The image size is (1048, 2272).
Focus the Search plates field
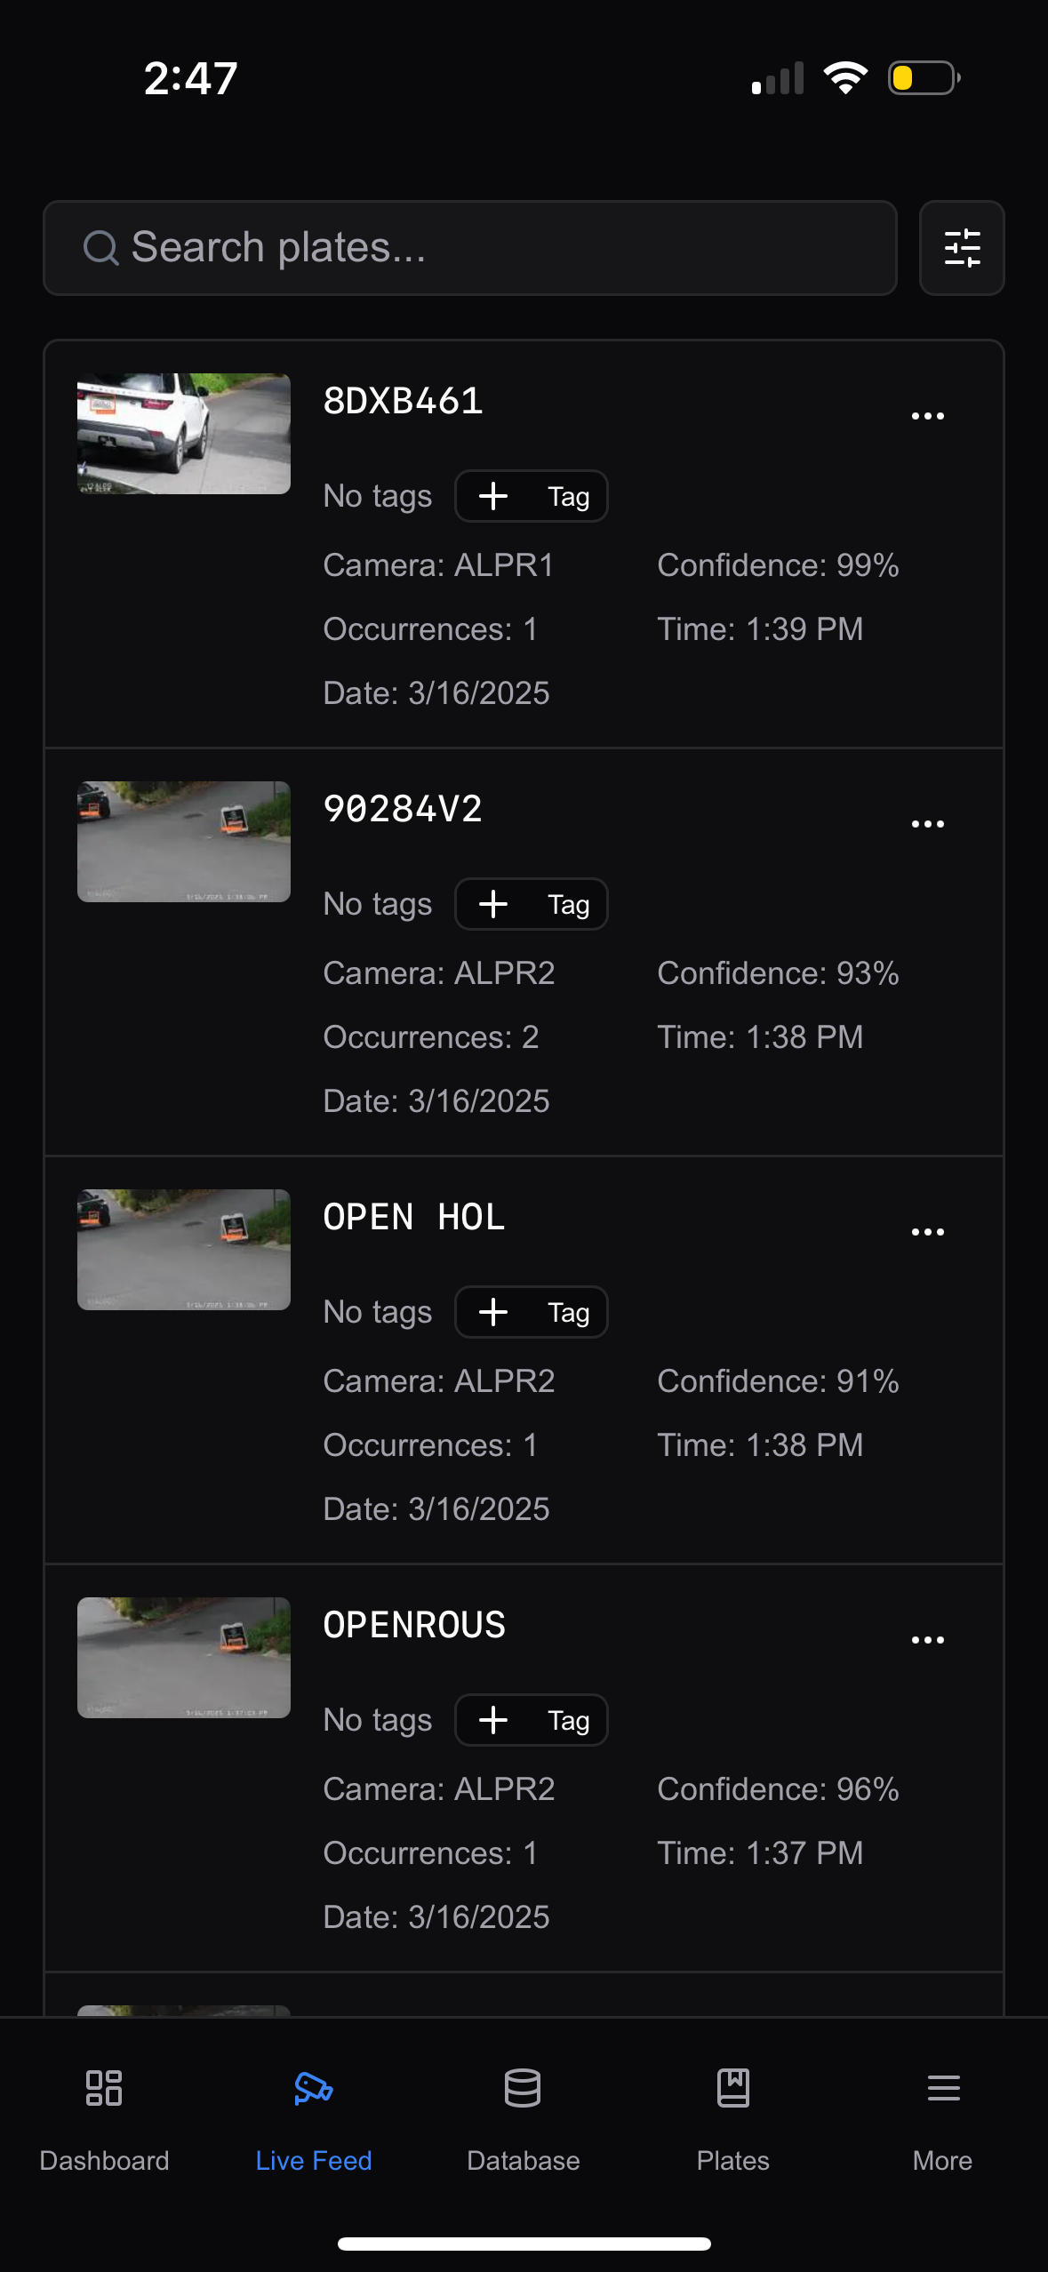[469, 248]
